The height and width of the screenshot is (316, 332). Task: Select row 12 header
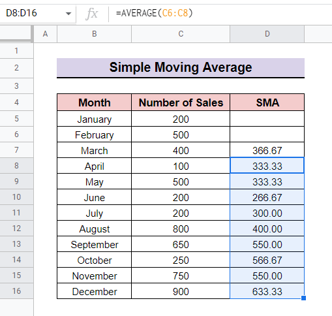pyautogui.click(x=16, y=229)
